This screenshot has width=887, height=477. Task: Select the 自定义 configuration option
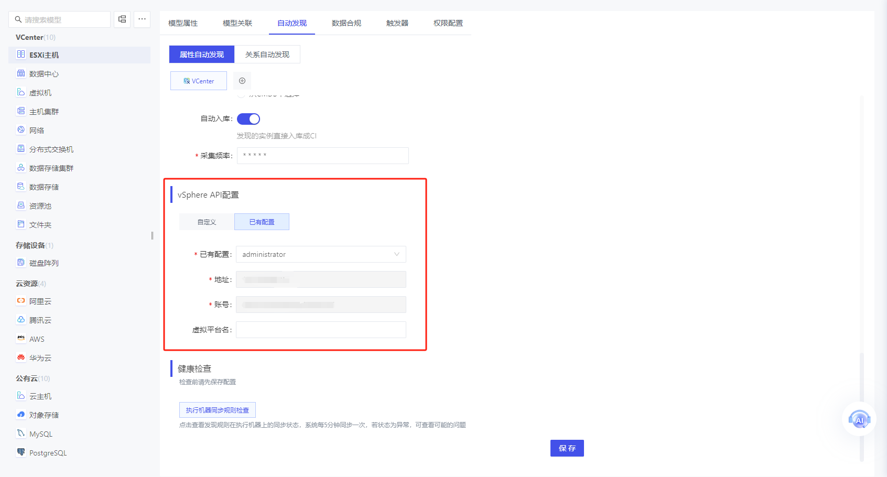tap(207, 222)
